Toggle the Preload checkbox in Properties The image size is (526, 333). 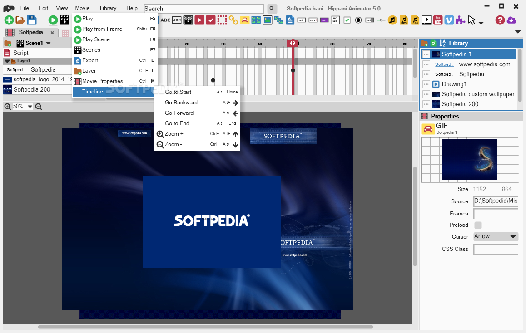478,225
